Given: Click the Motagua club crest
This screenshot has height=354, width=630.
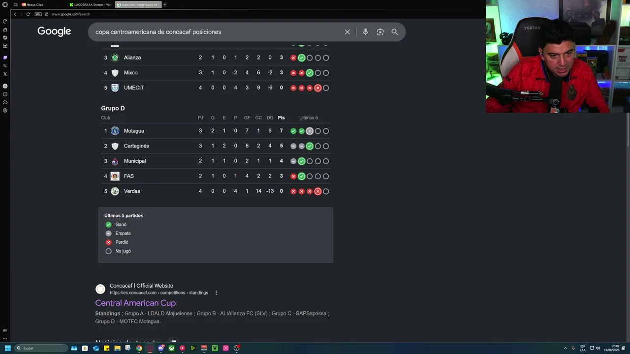Looking at the screenshot, I should point(115,131).
